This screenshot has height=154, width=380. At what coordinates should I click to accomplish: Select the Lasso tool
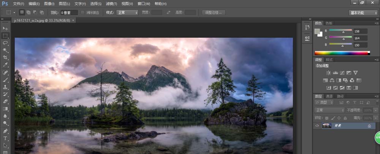pos(5,43)
